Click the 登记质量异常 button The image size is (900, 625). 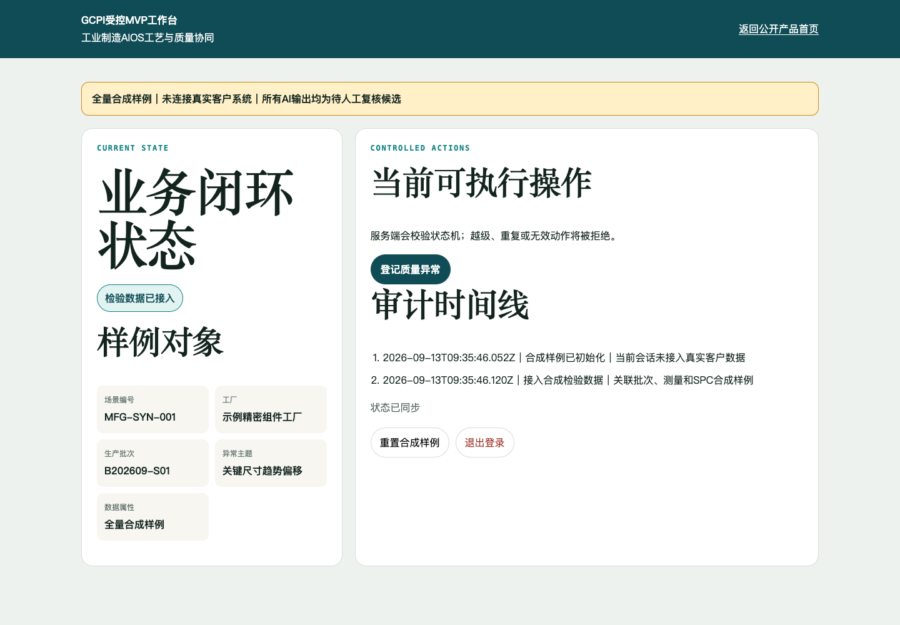pos(411,269)
